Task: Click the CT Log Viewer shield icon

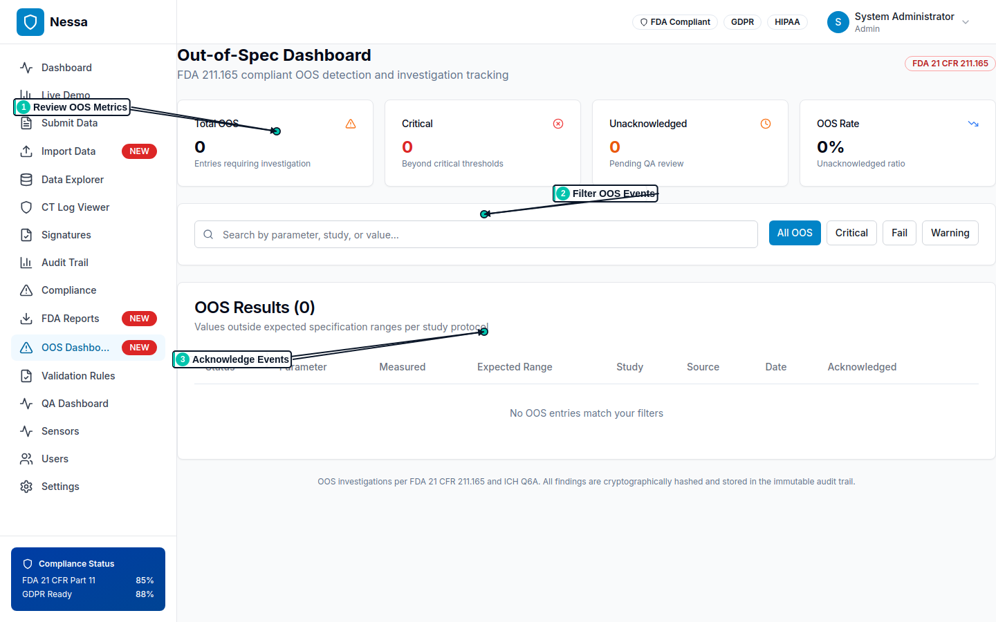Action: tap(26, 207)
